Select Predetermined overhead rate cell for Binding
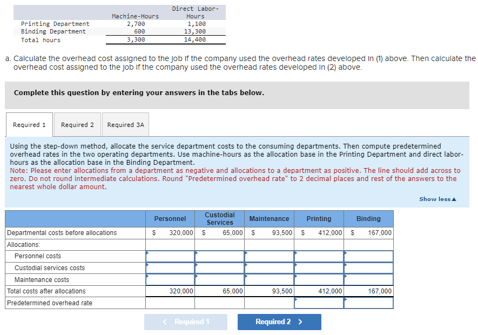Image resolution: width=478 pixels, height=335 pixels. coord(368,303)
